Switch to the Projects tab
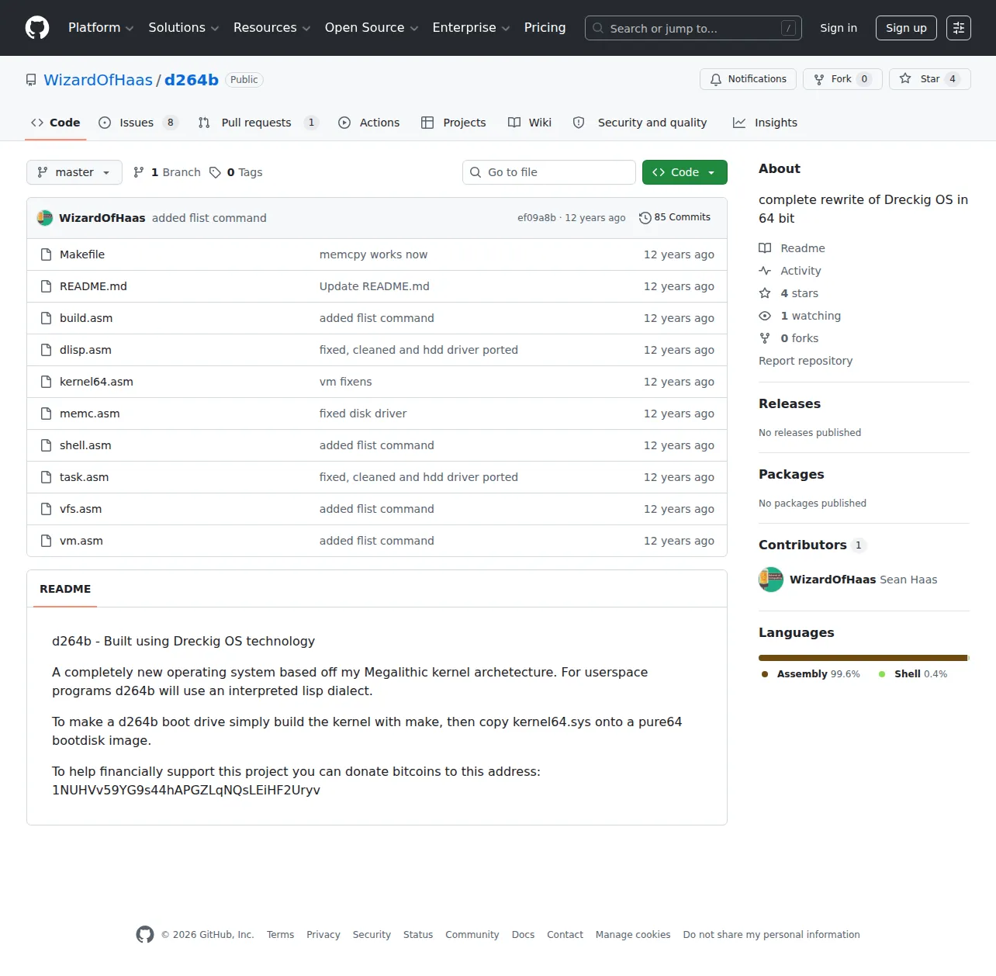The height and width of the screenshot is (976, 996). tap(454, 123)
